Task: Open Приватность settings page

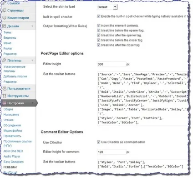Action: [x=12, y=136]
